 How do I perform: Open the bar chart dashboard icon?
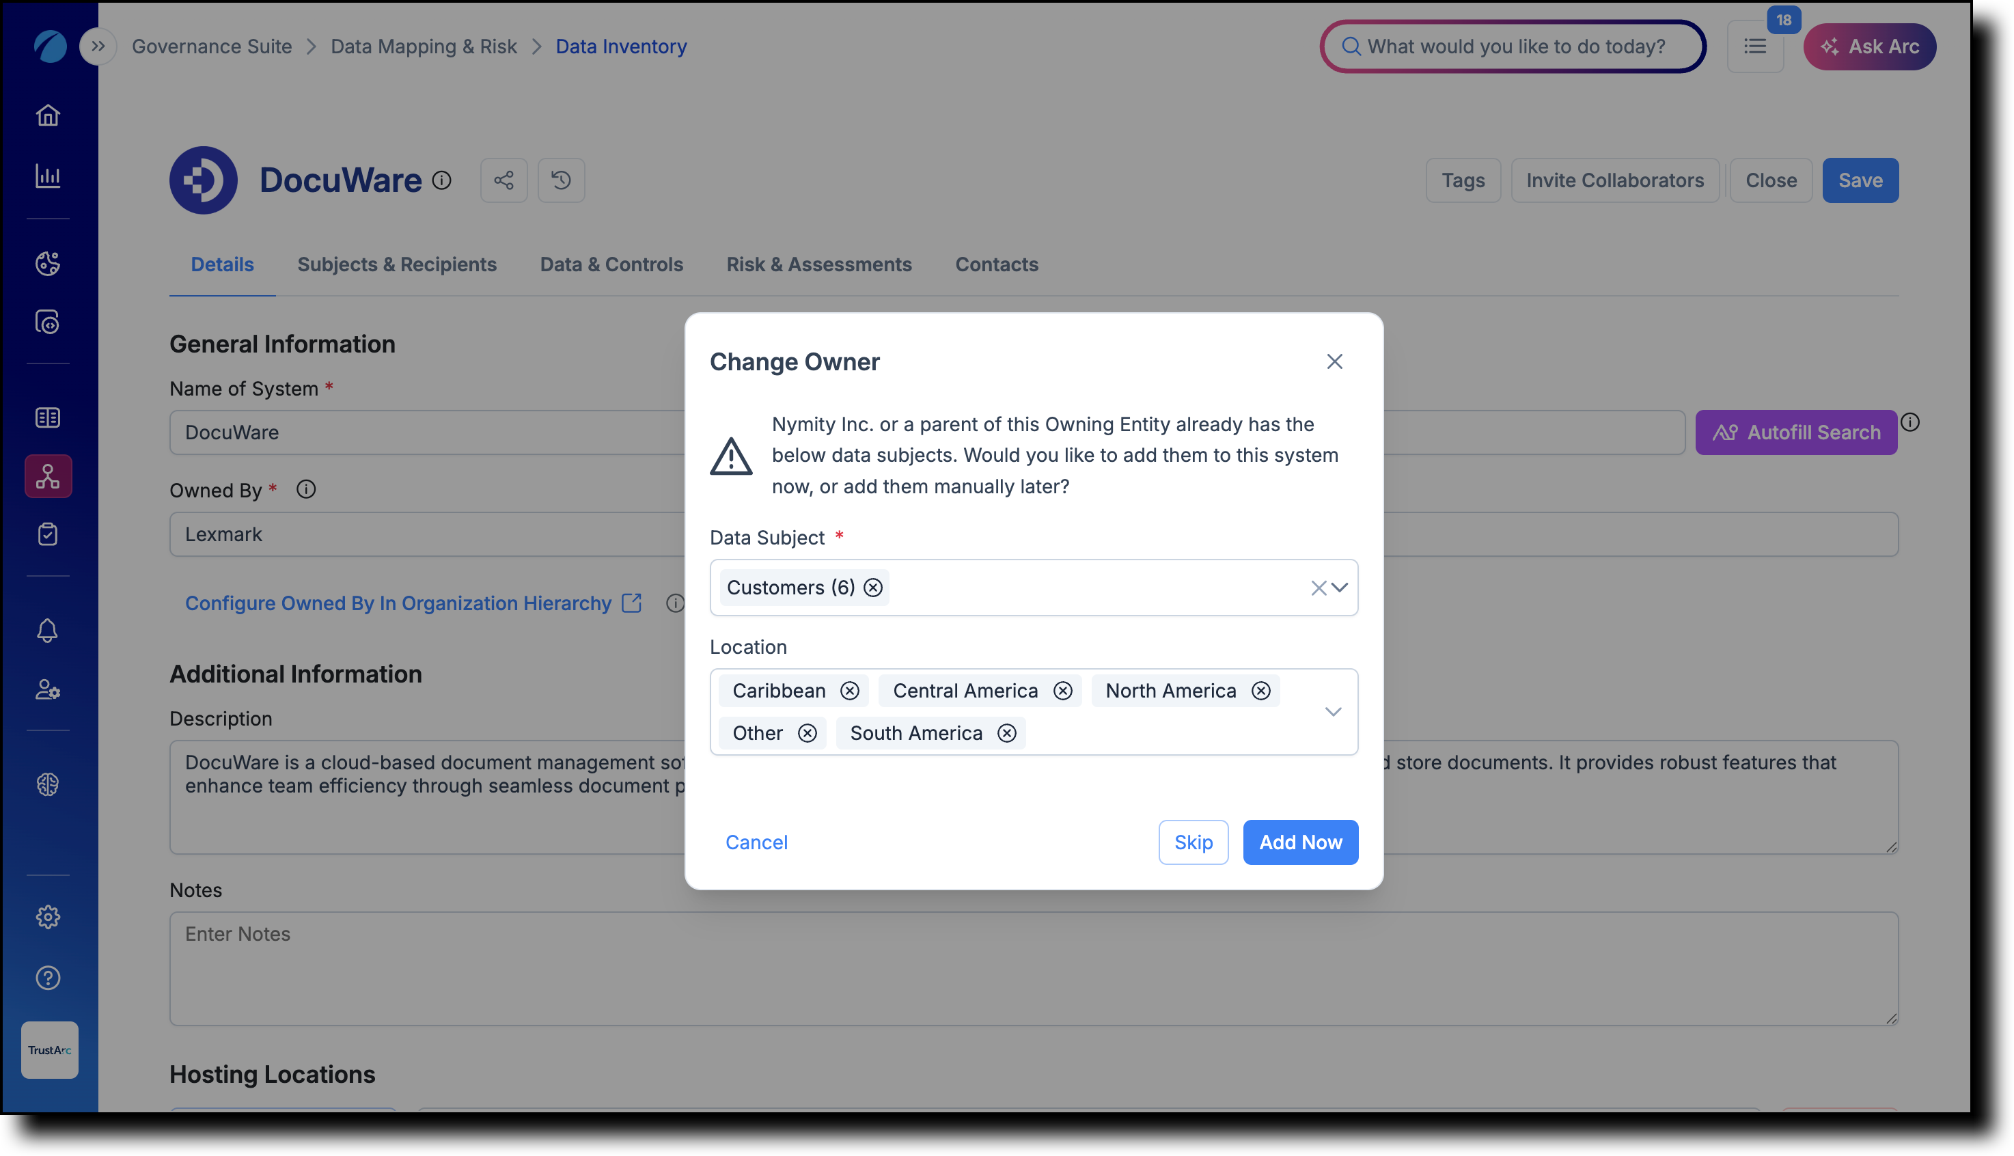(48, 176)
